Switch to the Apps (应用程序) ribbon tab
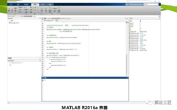Viewport: 177px width, 110px height. click(26, 4)
